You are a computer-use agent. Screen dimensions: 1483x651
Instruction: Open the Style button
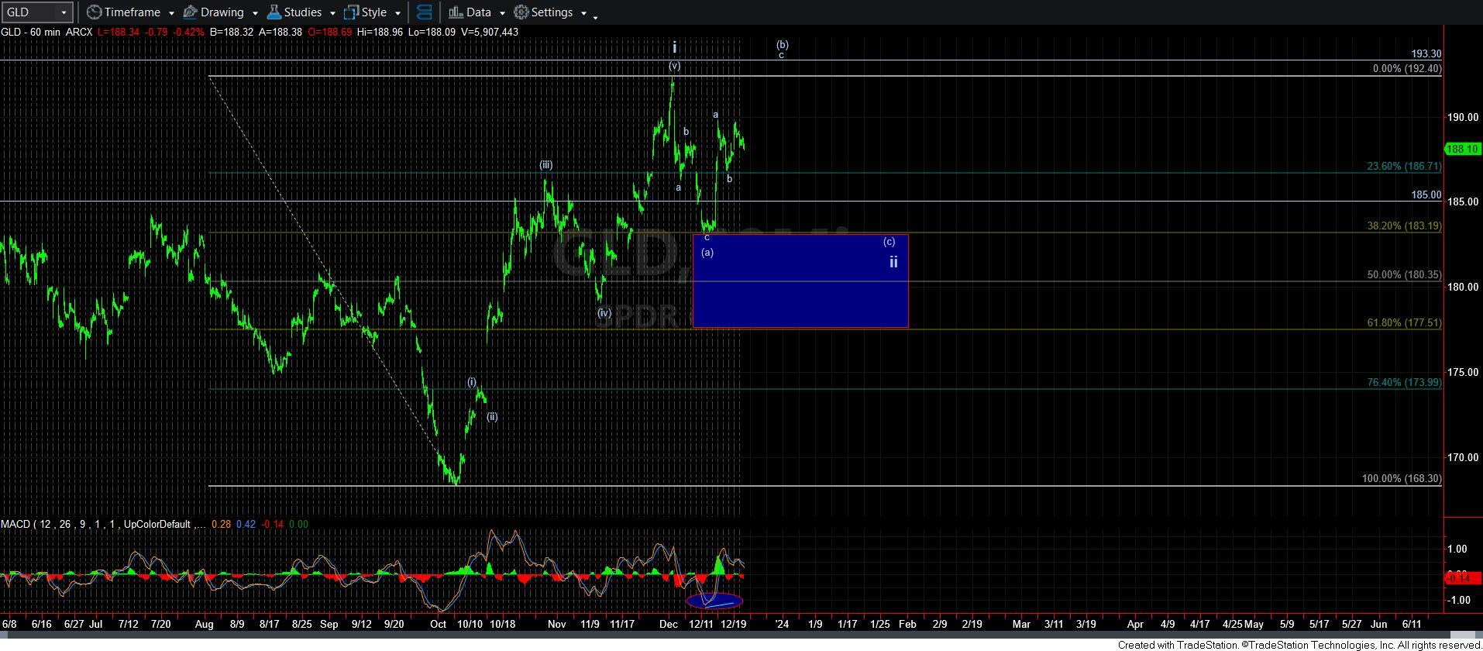(x=366, y=12)
